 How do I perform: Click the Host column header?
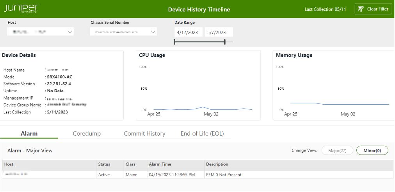[49, 164]
